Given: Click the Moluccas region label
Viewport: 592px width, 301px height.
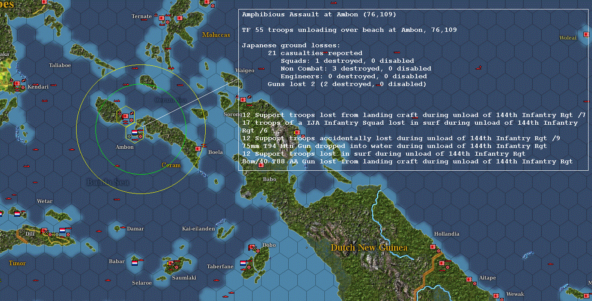Looking at the screenshot, I should (x=216, y=35).
